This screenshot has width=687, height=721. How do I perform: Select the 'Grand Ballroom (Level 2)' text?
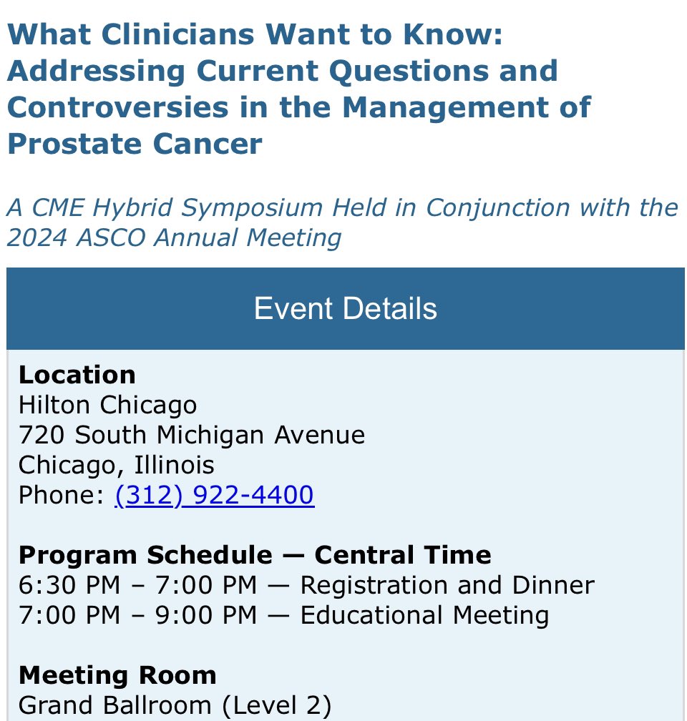click(x=175, y=705)
